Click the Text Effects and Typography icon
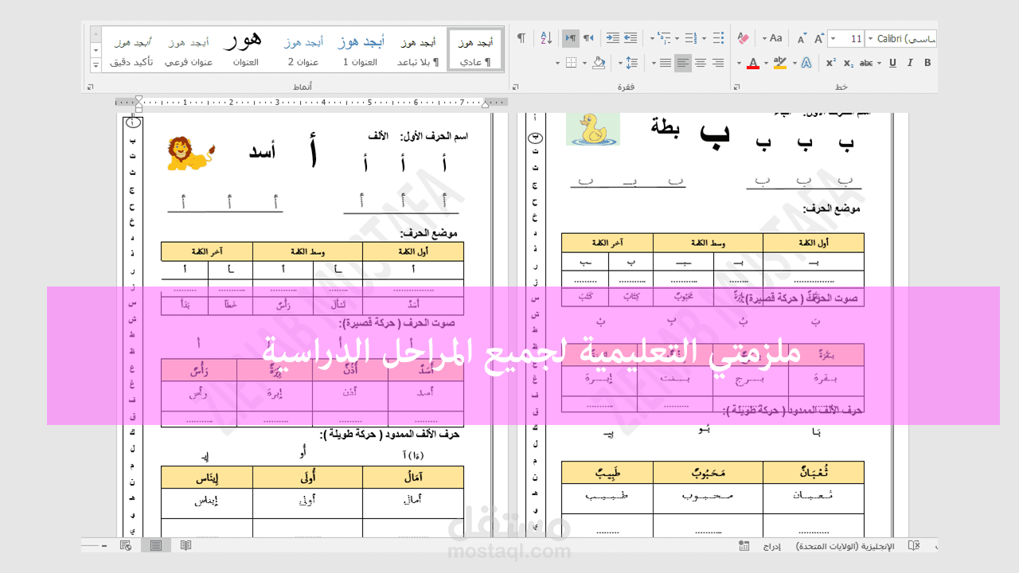The width and height of the screenshot is (1019, 573). pyautogui.click(x=806, y=62)
